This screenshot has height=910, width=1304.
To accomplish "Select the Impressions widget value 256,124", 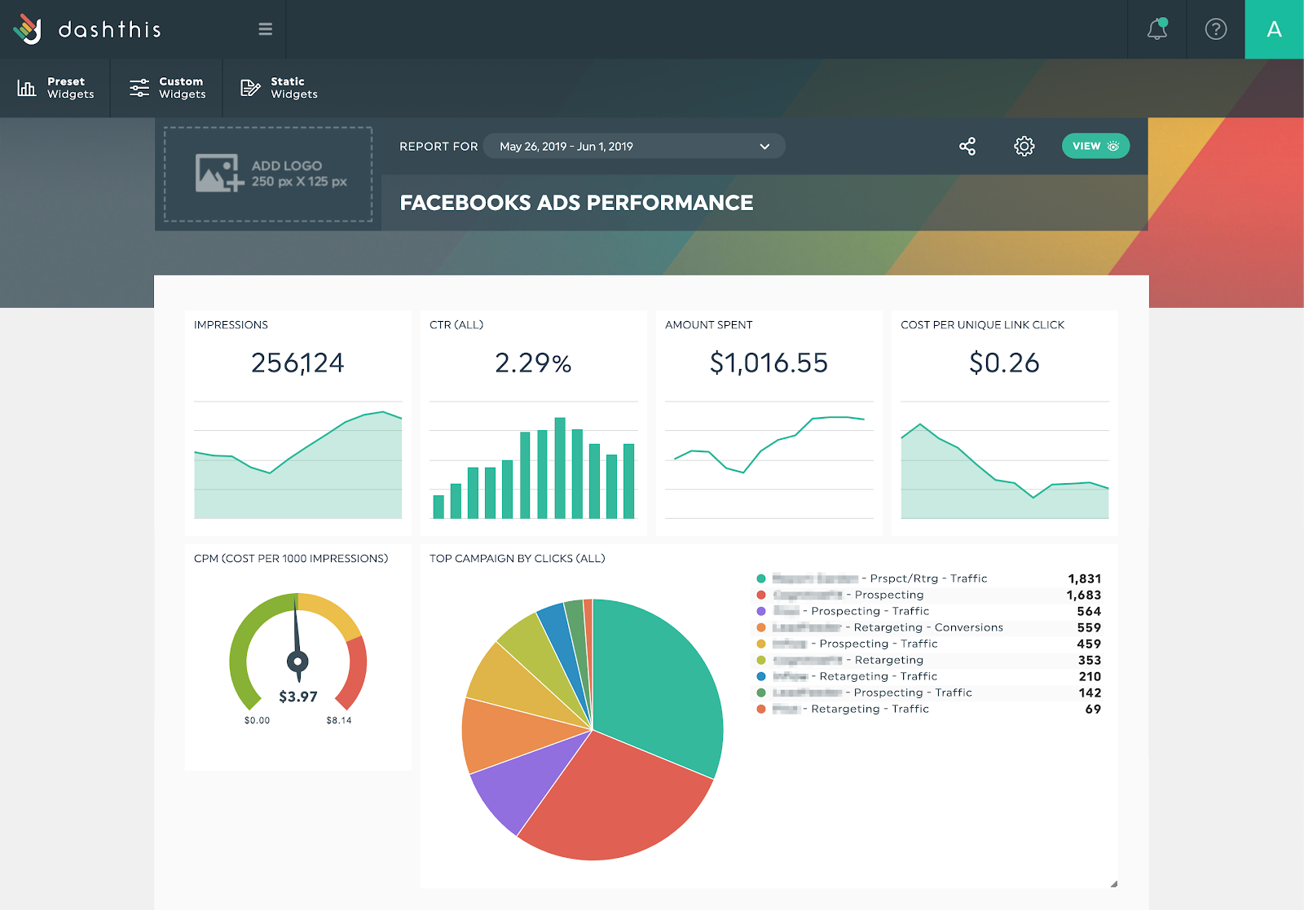I will (297, 363).
